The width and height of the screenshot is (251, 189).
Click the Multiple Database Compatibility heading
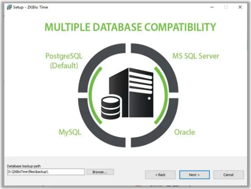(x=130, y=27)
